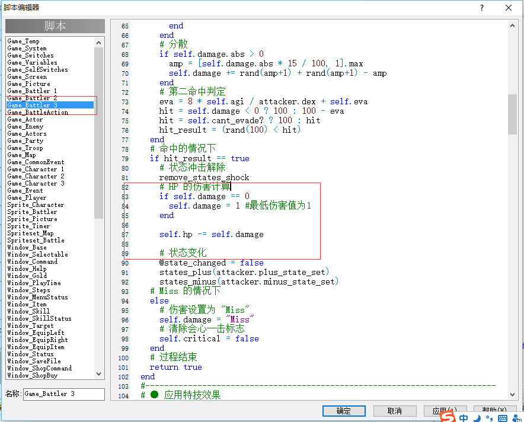Screen dimensions: 524x422
Task: Click the 脚本 list header
Action: coord(55,25)
